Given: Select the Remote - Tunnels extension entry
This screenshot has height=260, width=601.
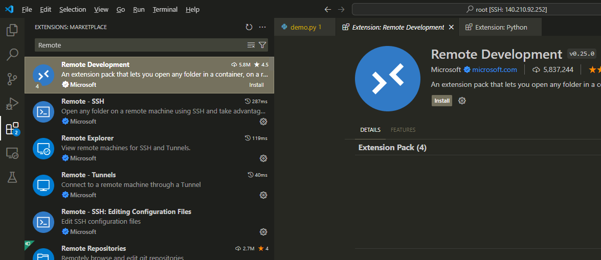Looking at the screenshot, I should pos(149,185).
